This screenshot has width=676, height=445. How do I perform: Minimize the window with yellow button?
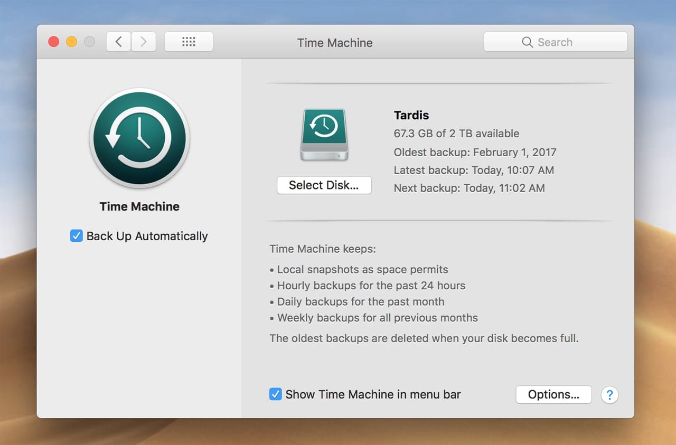click(71, 42)
